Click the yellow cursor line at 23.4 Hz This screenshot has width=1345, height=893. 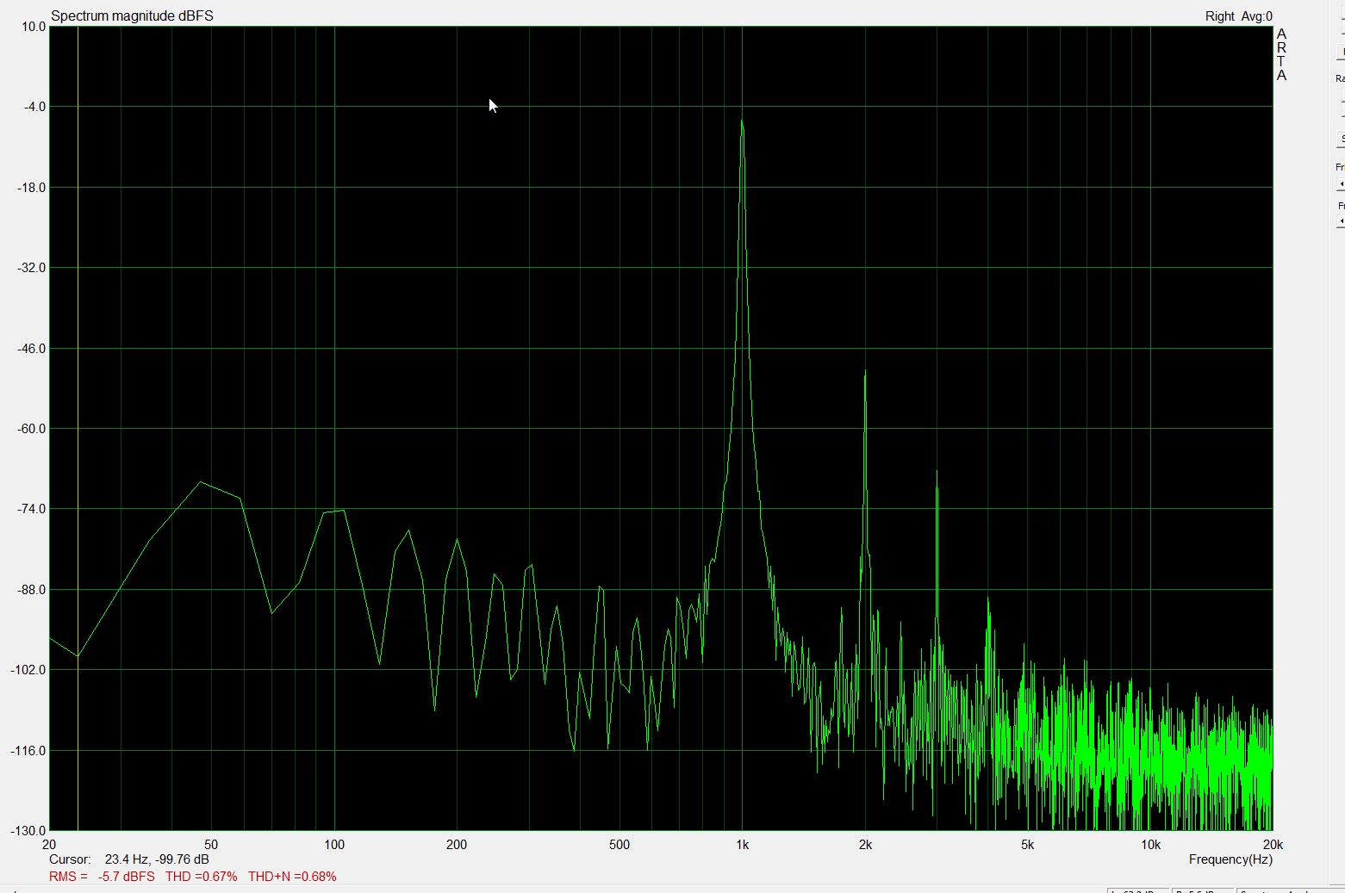(x=78, y=428)
